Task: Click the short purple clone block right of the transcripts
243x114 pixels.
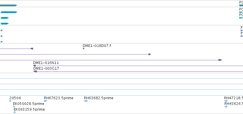Action: point(32,49)
